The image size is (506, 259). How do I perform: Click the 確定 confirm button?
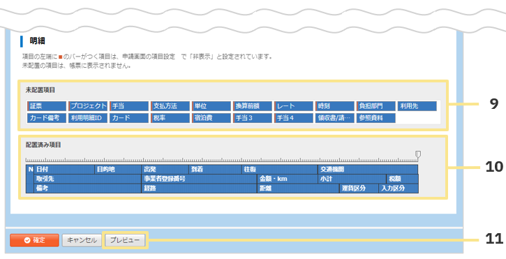pyautogui.click(x=34, y=240)
